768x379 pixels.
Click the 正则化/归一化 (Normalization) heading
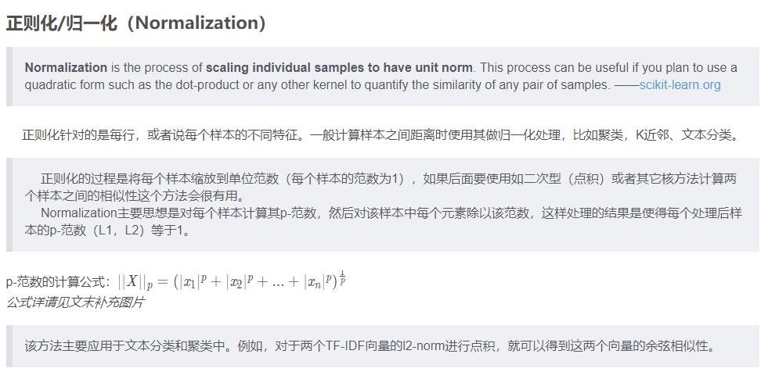[x=135, y=23]
